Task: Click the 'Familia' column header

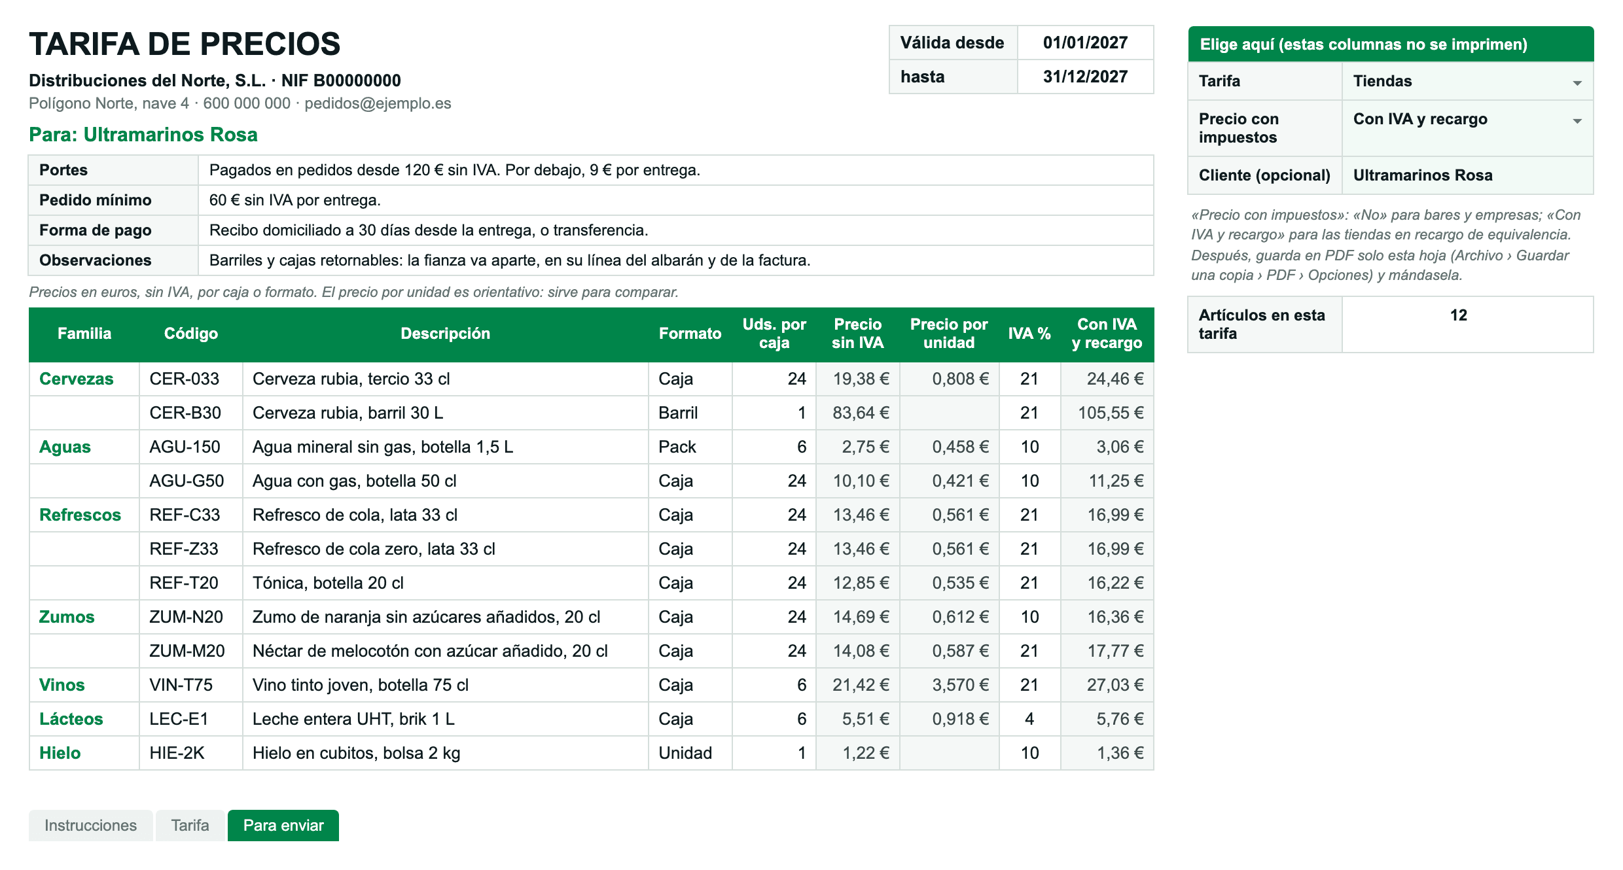Action: click(x=84, y=334)
